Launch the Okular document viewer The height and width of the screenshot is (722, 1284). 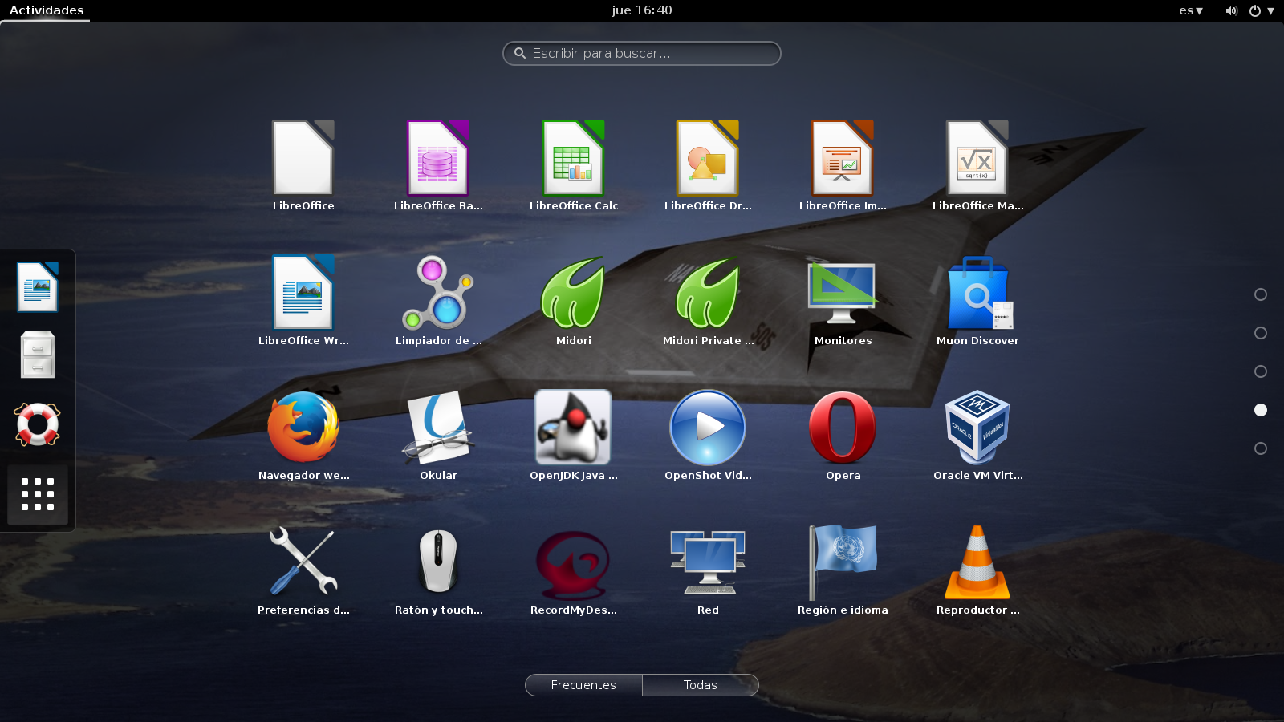pos(438,428)
